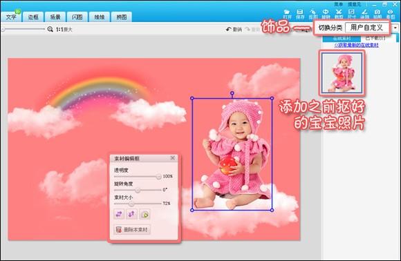Click dropdown arrow right of 用户自定义
This screenshot has width=401, height=261.
click(x=395, y=28)
